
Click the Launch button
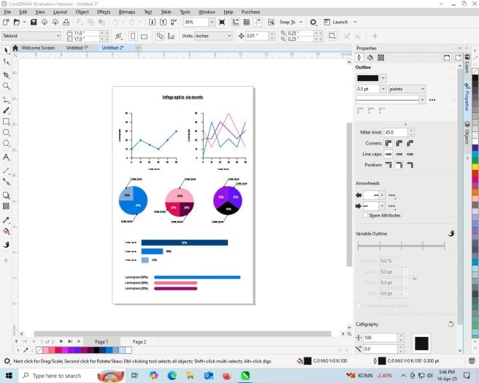[x=336, y=22]
